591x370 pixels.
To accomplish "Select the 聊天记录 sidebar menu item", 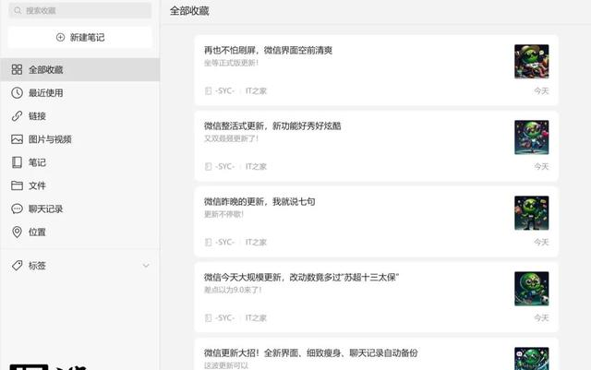I will 46,209.
